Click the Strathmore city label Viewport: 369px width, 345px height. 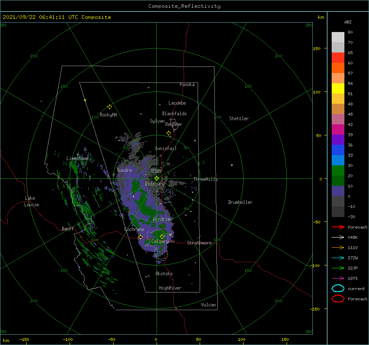[x=199, y=243]
